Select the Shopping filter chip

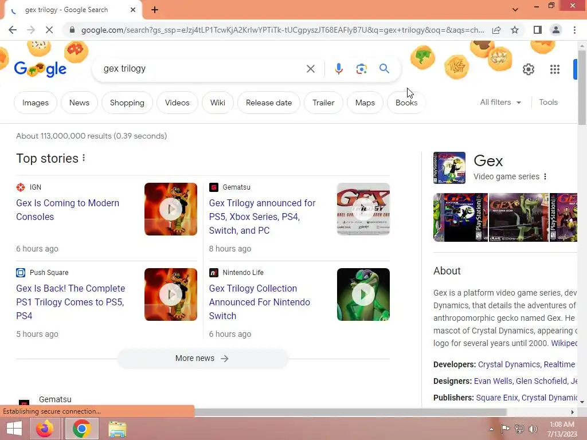127,103
